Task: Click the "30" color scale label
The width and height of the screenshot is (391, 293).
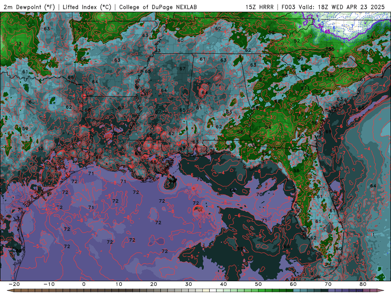Action: [189, 284]
